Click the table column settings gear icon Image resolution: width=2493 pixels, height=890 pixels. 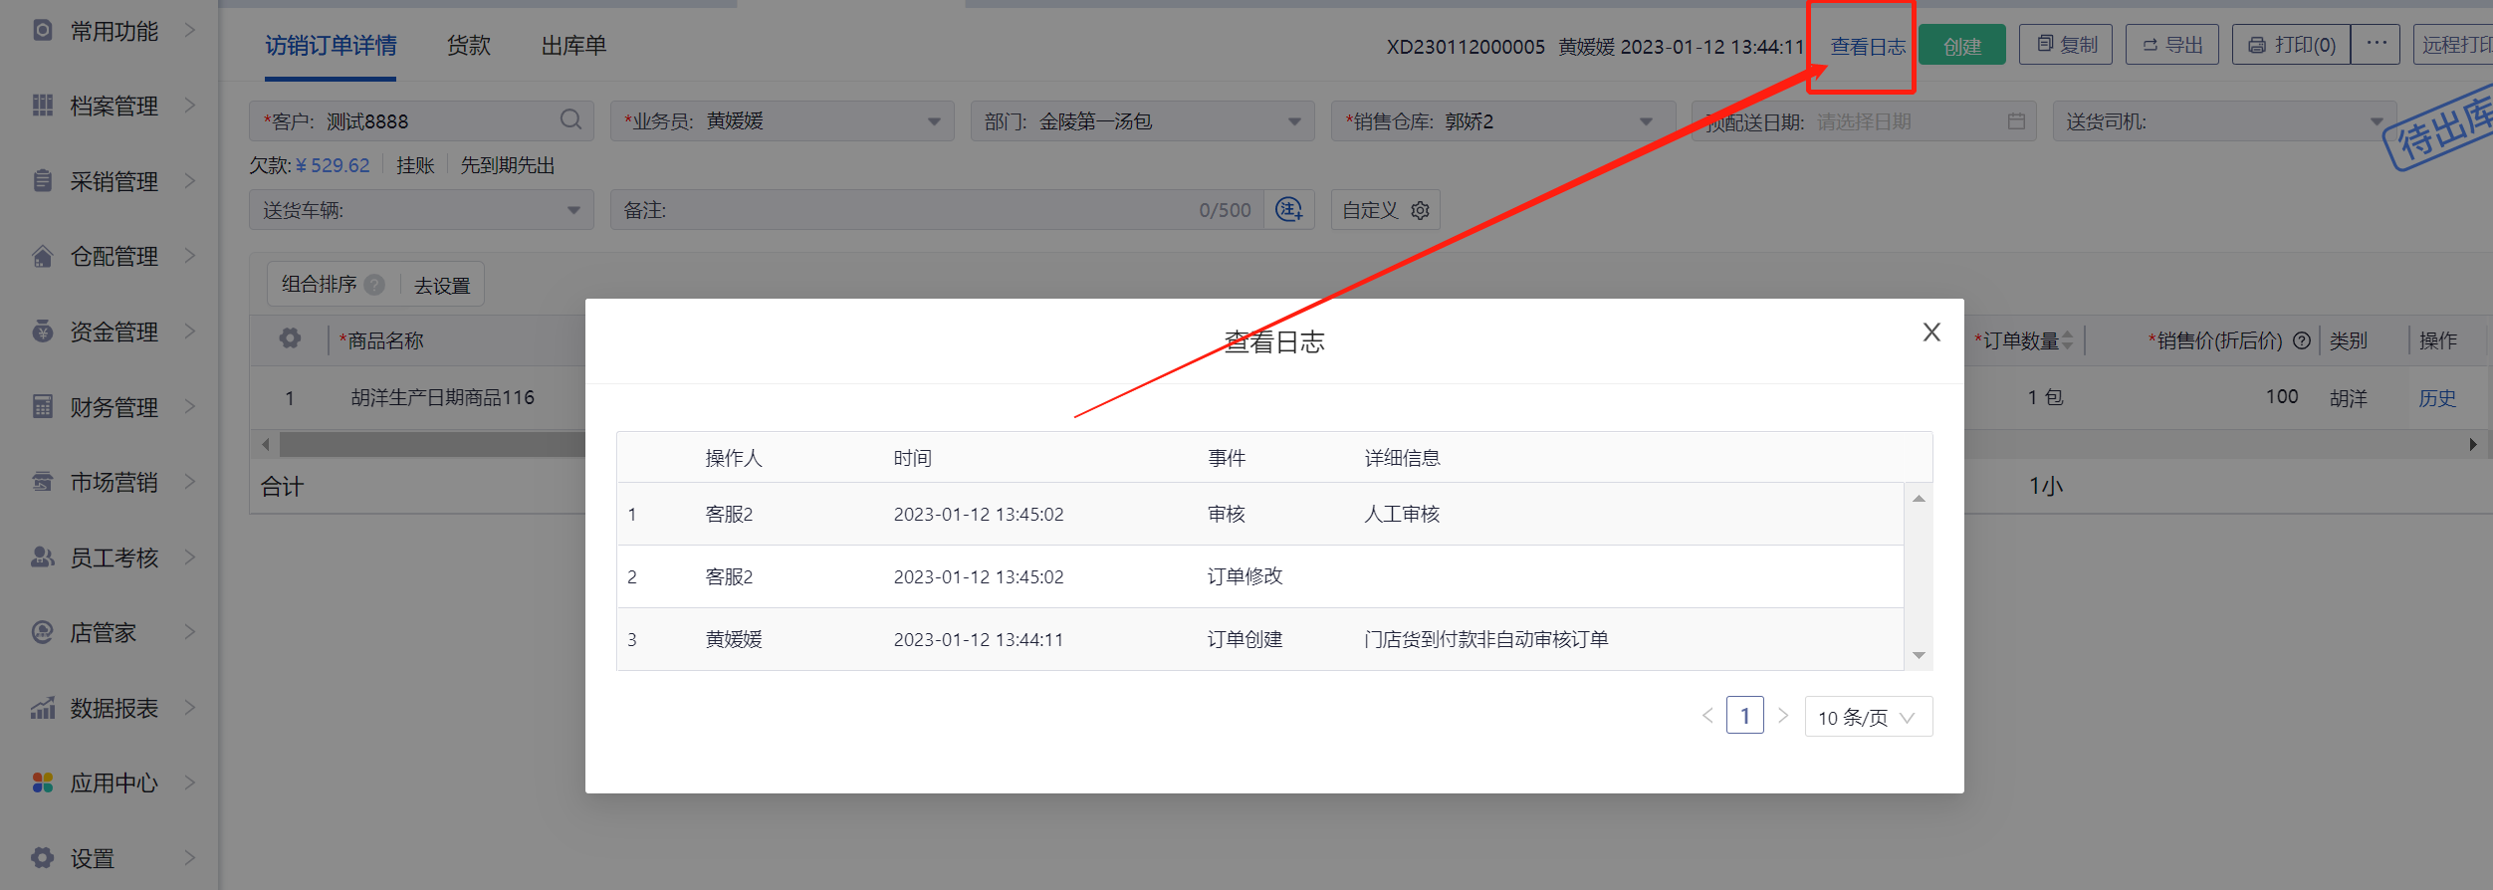coord(290,338)
